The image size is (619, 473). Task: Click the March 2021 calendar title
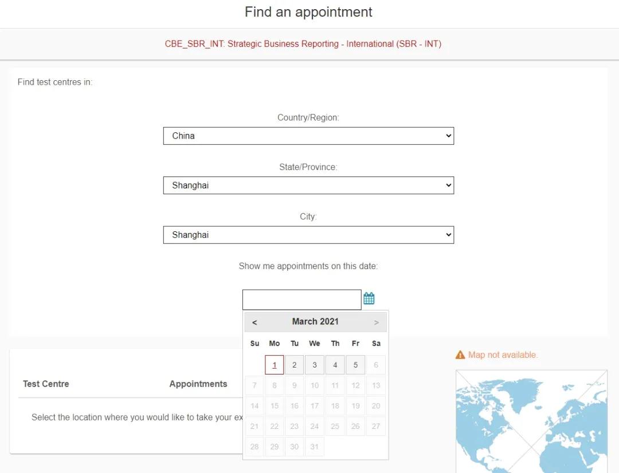[x=315, y=322]
